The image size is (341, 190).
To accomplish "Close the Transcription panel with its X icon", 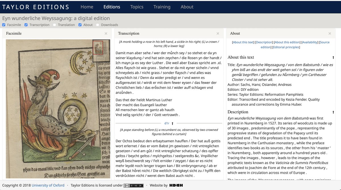I will 218,34.
